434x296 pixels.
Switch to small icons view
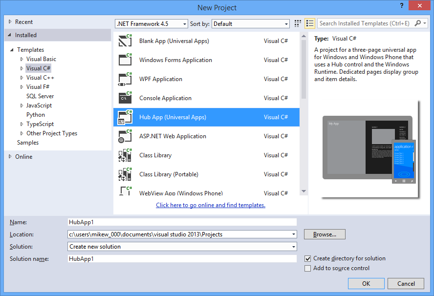(298, 23)
